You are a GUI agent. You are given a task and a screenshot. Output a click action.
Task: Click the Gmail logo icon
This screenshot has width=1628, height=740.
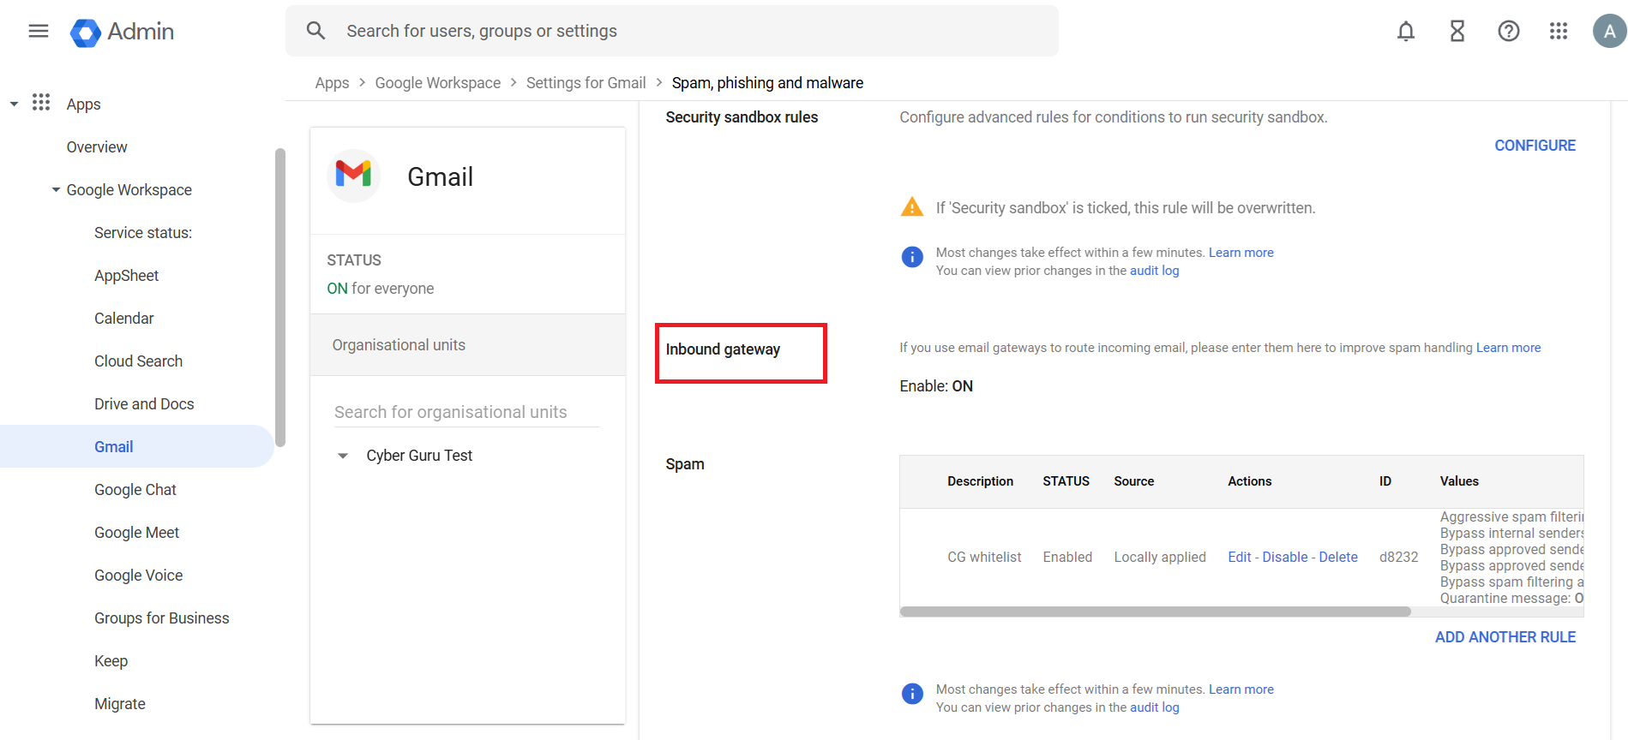tap(353, 176)
